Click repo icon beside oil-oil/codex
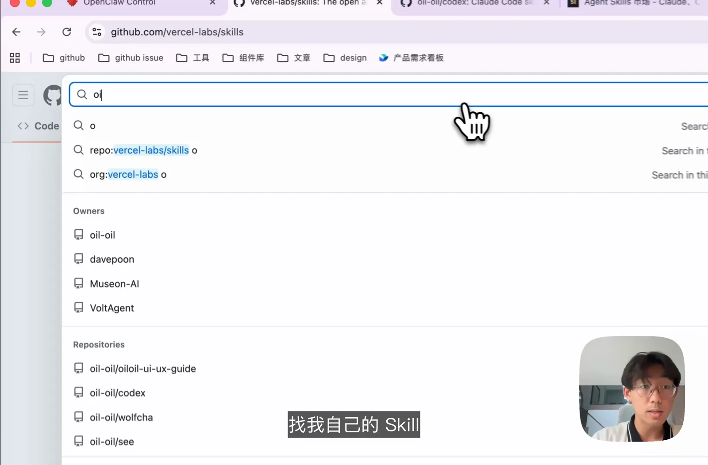Image resolution: width=708 pixels, height=465 pixels. 78,393
